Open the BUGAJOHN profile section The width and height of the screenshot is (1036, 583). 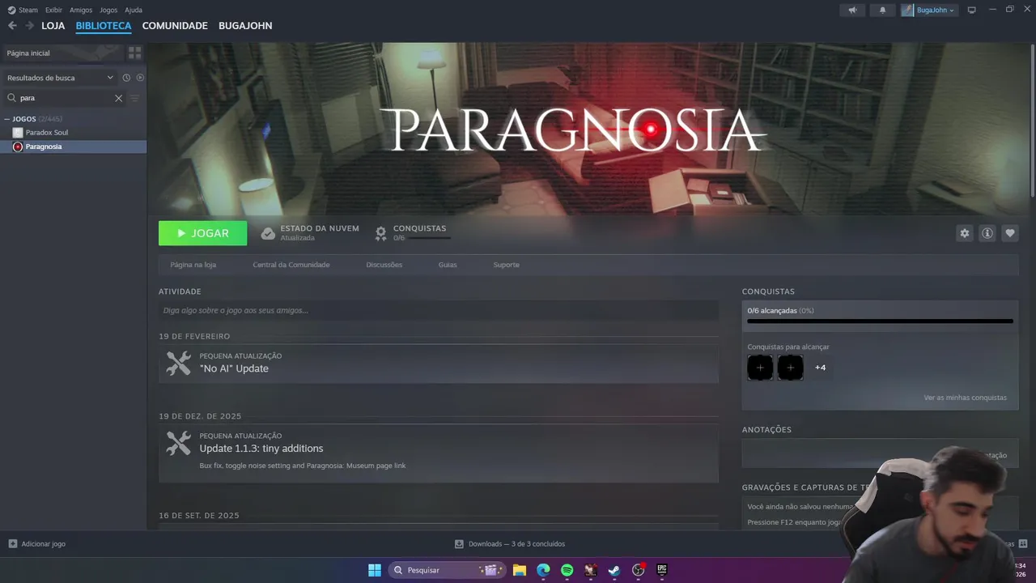tap(245, 26)
